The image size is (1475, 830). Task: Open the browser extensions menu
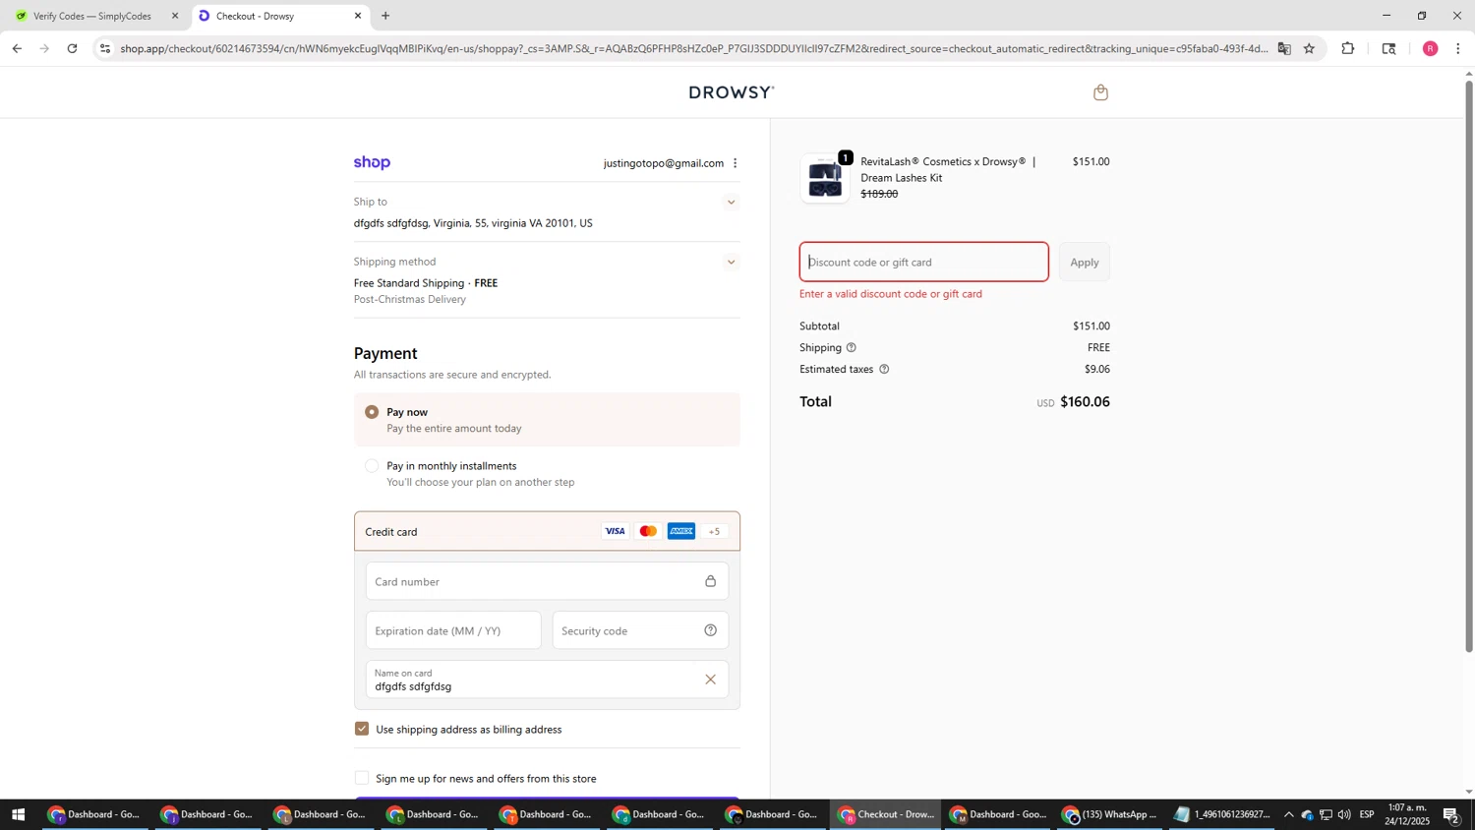coord(1348,48)
